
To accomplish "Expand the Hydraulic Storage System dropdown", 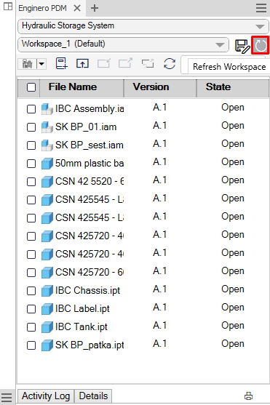I will 260,26.
